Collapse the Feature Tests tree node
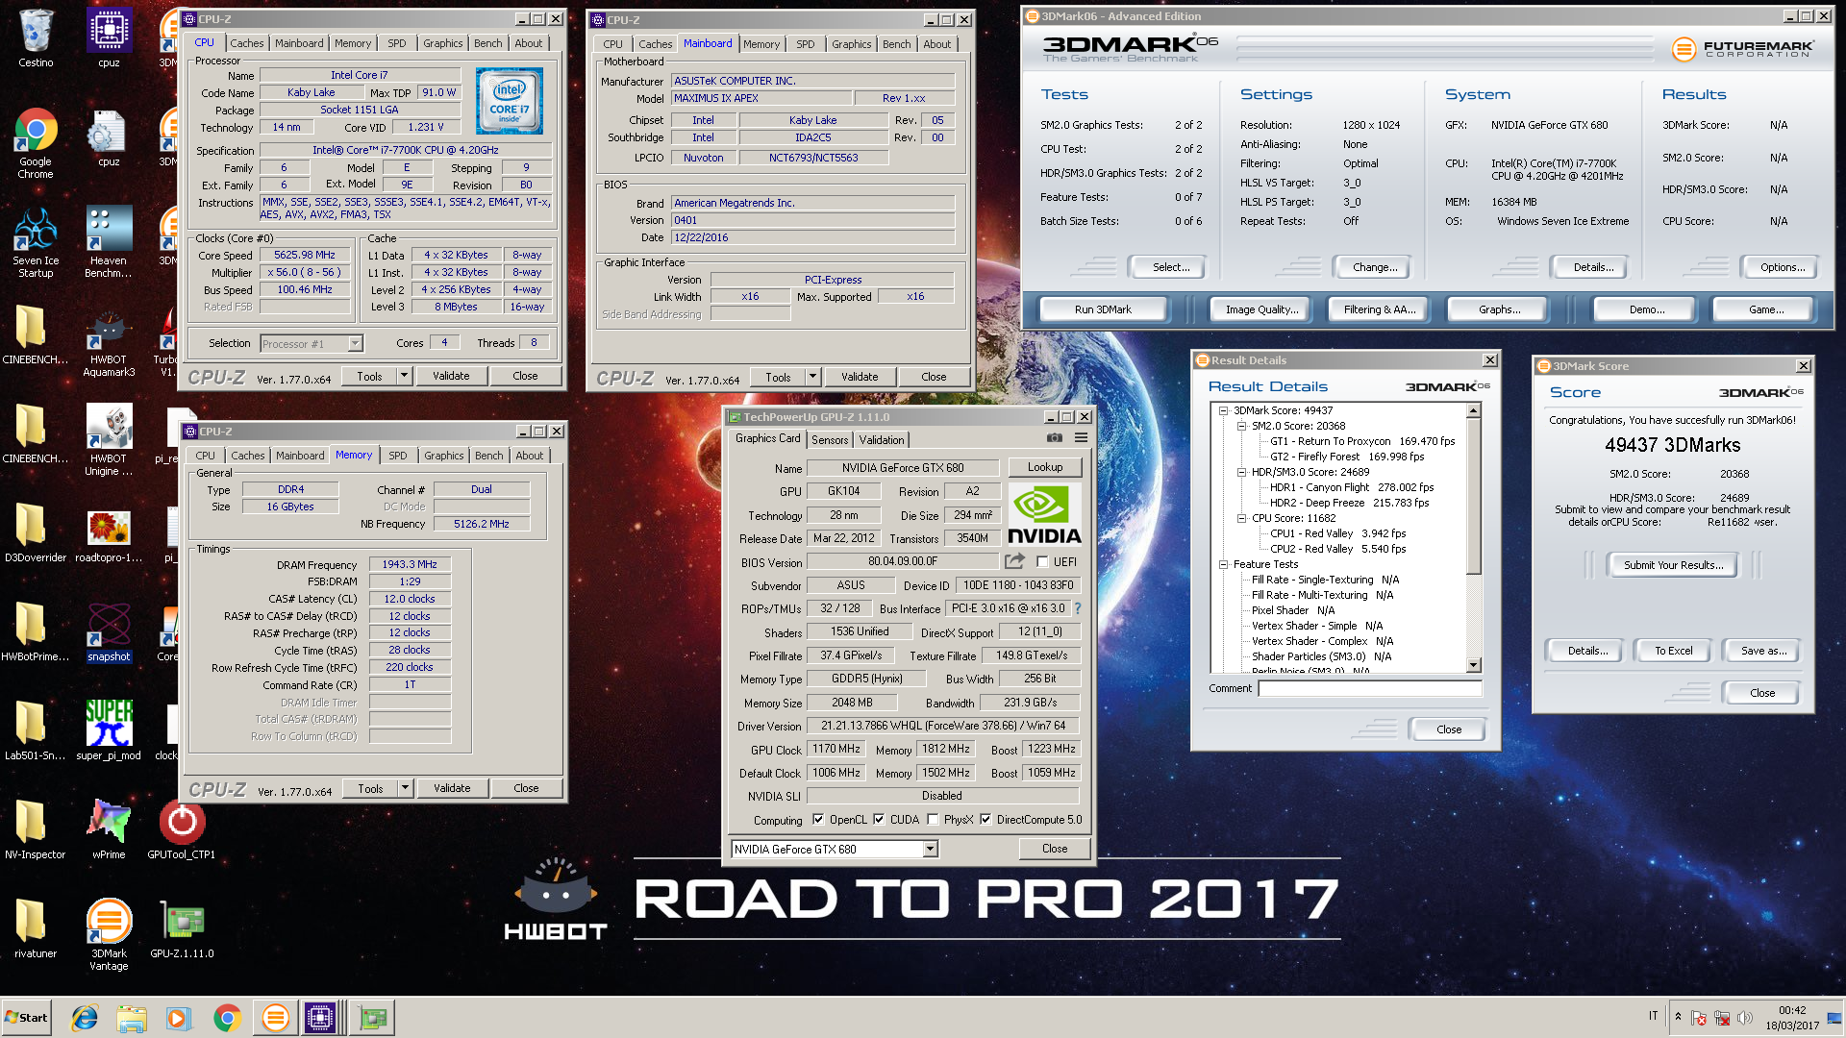This screenshot has height=1038, width=1846. pos(1223,564)
